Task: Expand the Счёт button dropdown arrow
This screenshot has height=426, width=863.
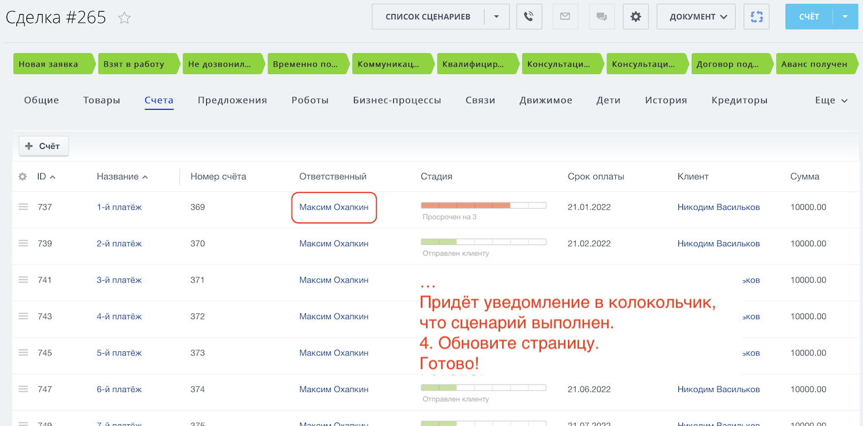Action: [845, 17]
